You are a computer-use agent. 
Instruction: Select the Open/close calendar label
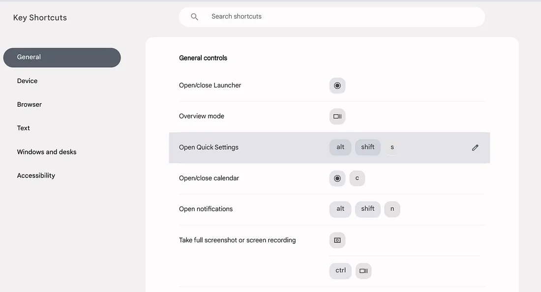(209, 178)
